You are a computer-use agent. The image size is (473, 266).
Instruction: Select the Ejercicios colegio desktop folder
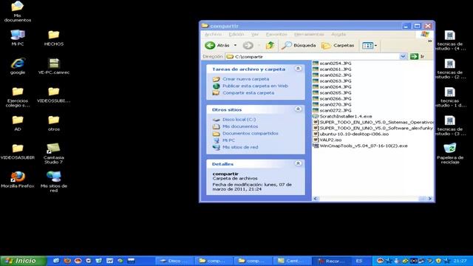click(18, 97)
